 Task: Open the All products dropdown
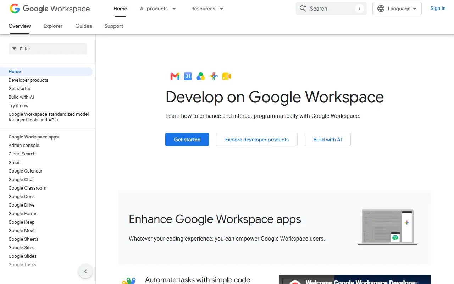(158, 9)
